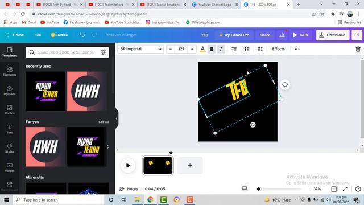The width and height of the screenshot is (364, 205).
Task: Collapse the side panel
Action: [x=116, y=118]
